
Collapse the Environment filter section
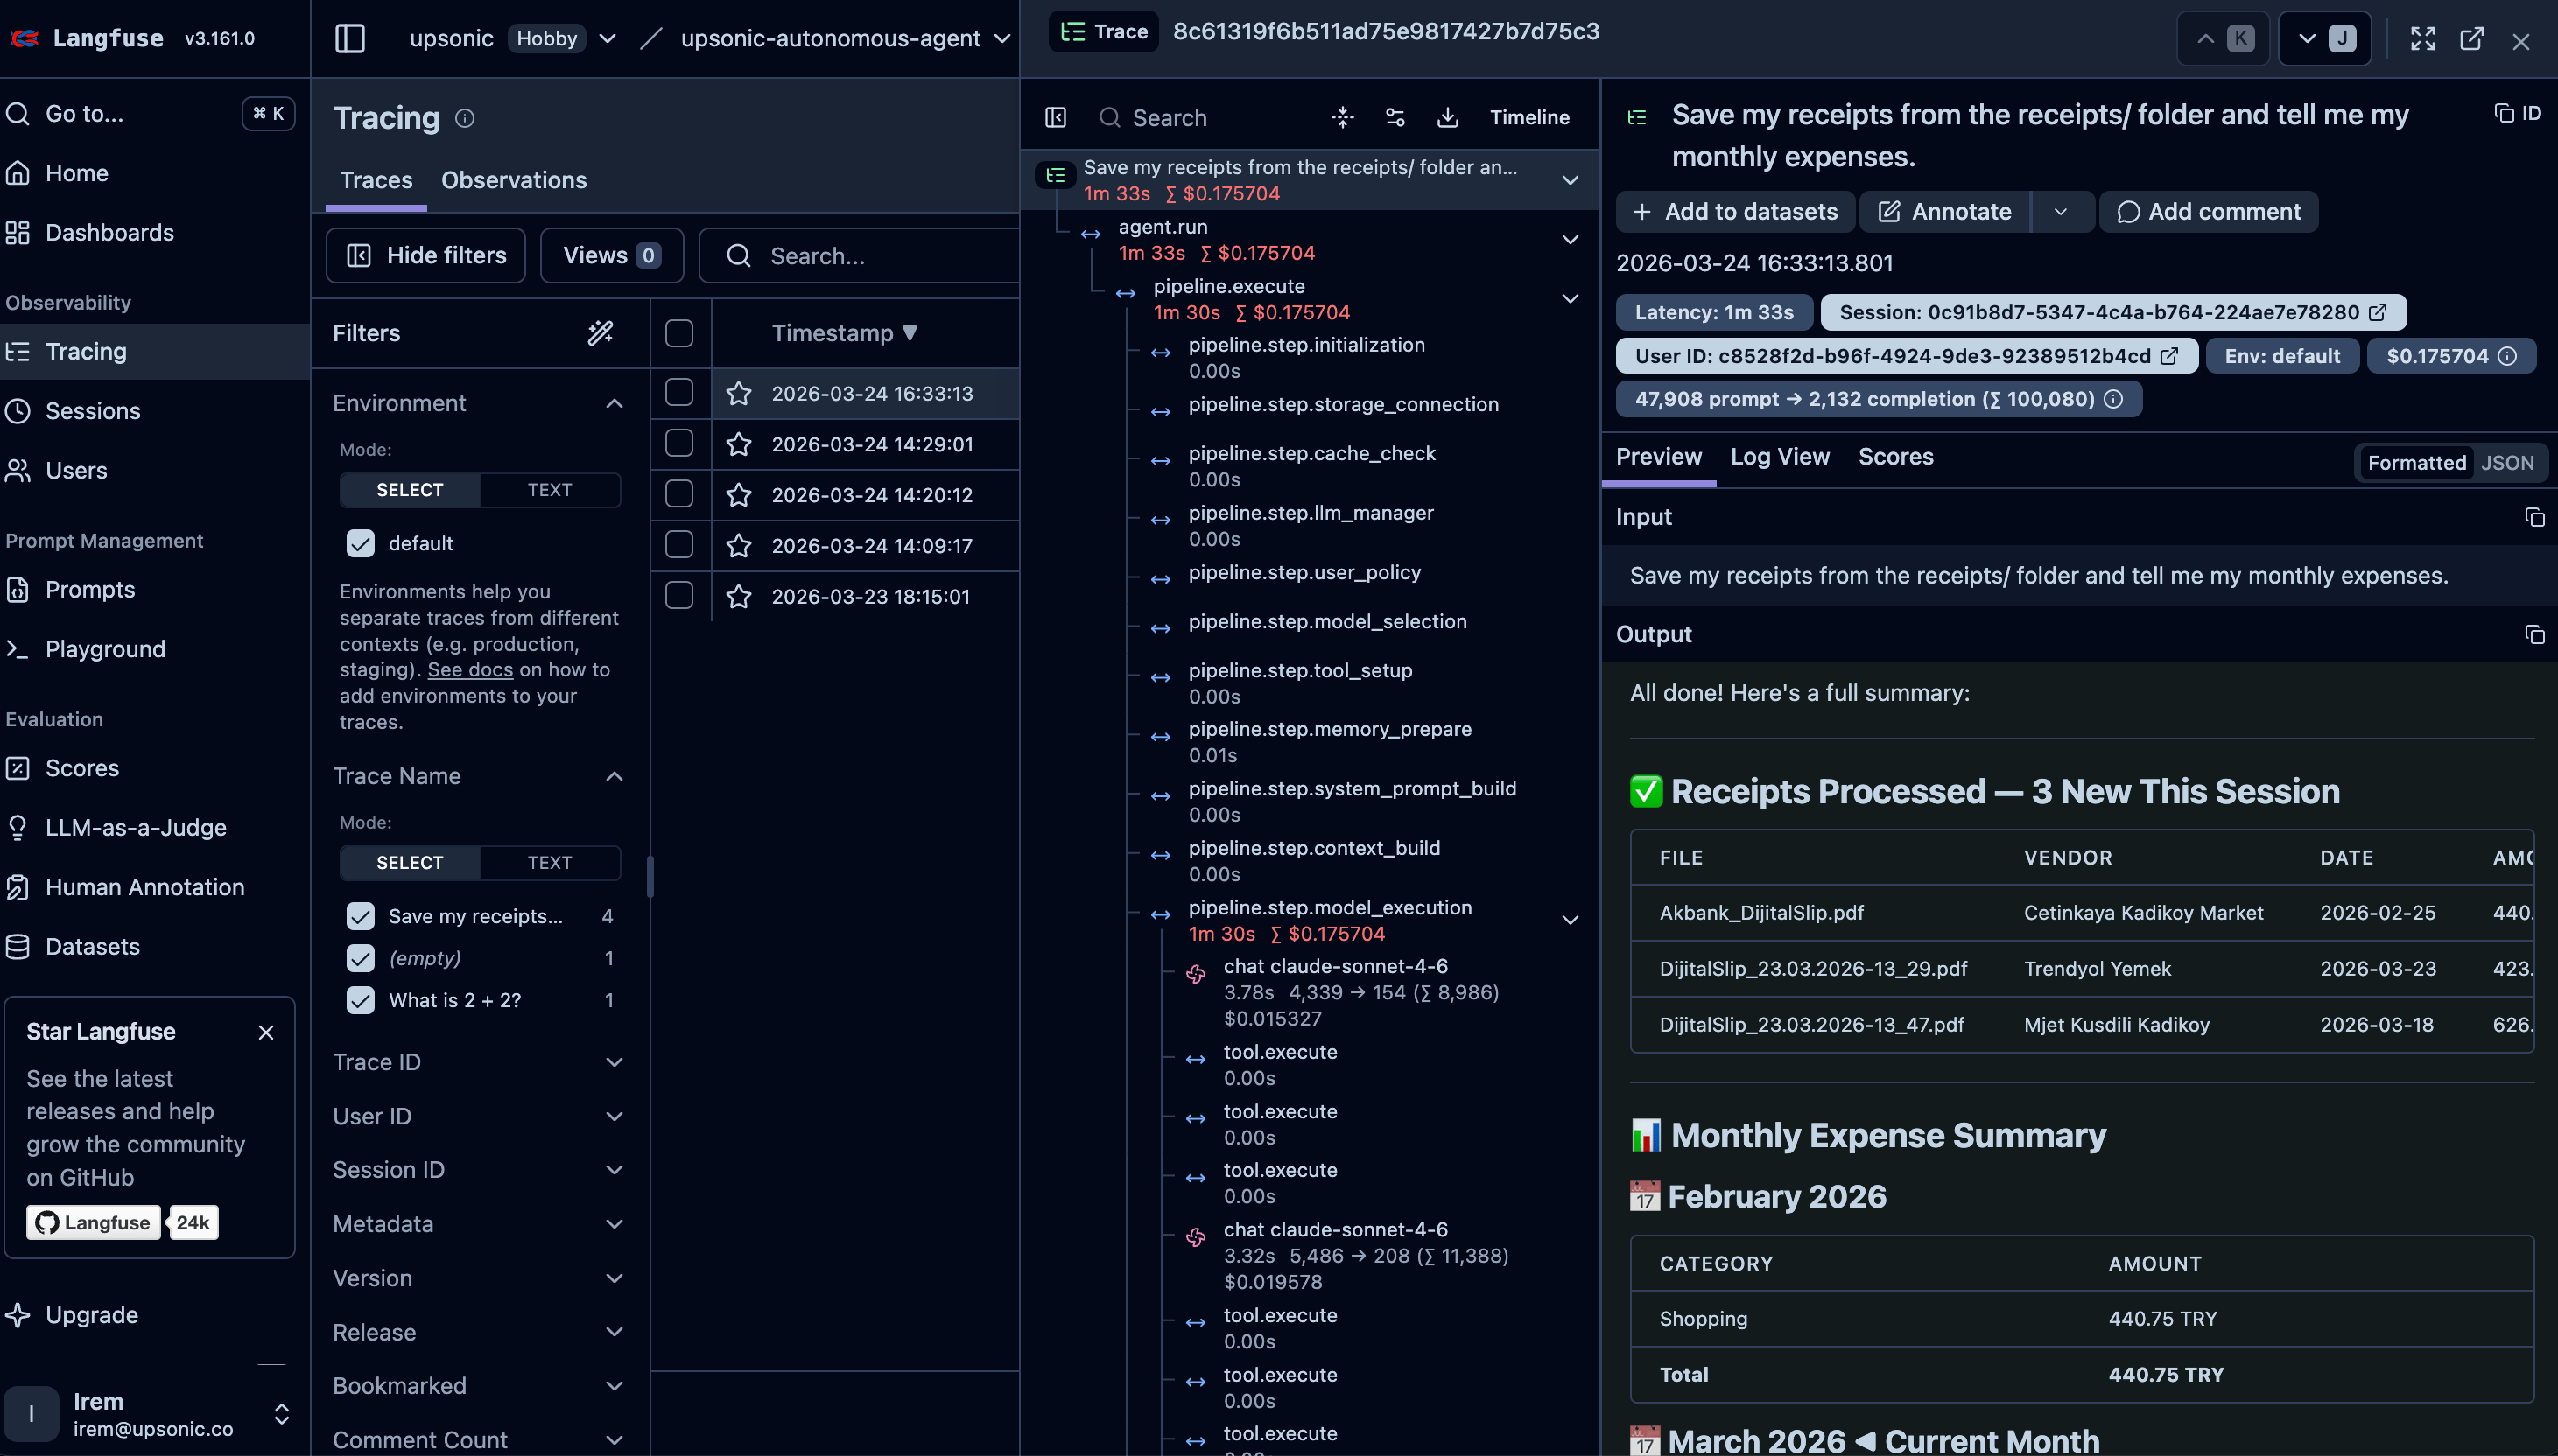tap(615, 404)
